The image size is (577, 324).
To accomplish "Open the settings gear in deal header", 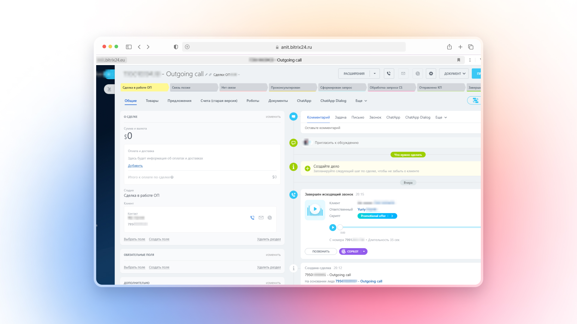I will click(x=431, y=73).
